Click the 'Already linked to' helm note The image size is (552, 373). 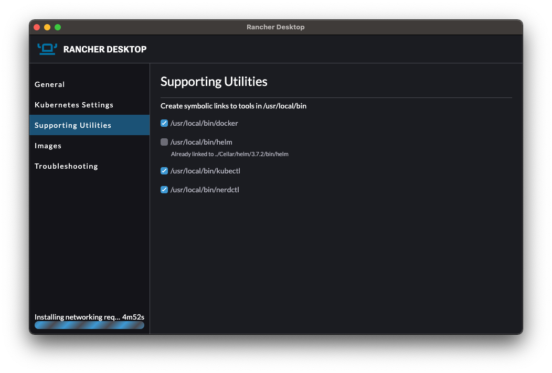click(x=229, y=154)
